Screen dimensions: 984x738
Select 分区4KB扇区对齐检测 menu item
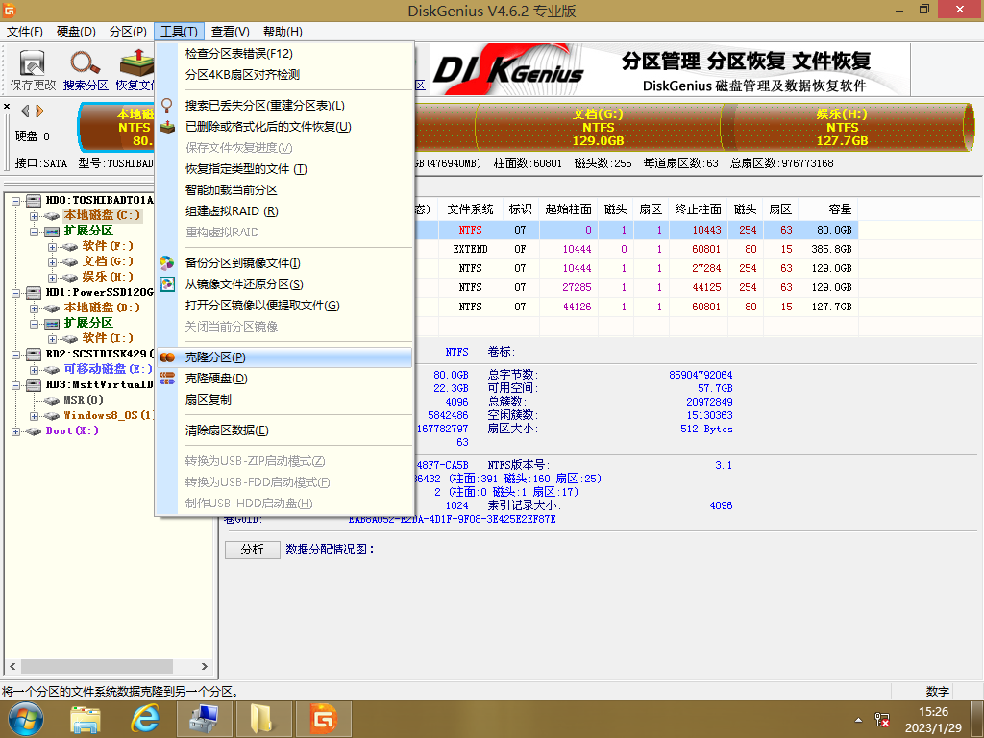[x=284, y=75]
